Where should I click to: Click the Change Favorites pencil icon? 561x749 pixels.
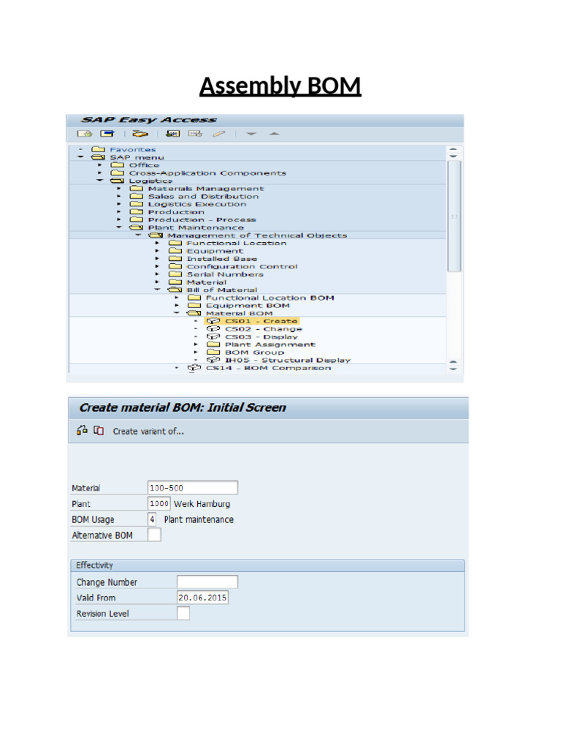(x=219, y=134)
